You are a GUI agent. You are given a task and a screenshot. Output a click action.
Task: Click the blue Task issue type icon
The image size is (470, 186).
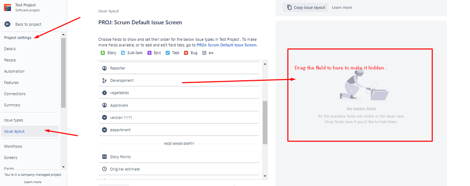coord(167,53)
